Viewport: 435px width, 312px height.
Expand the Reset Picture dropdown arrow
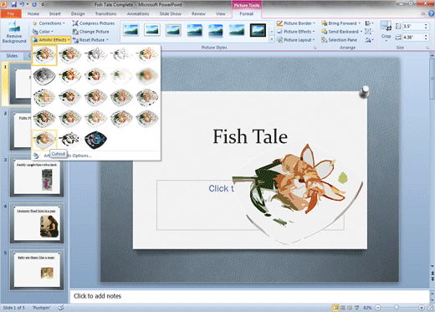pos(107,40)
